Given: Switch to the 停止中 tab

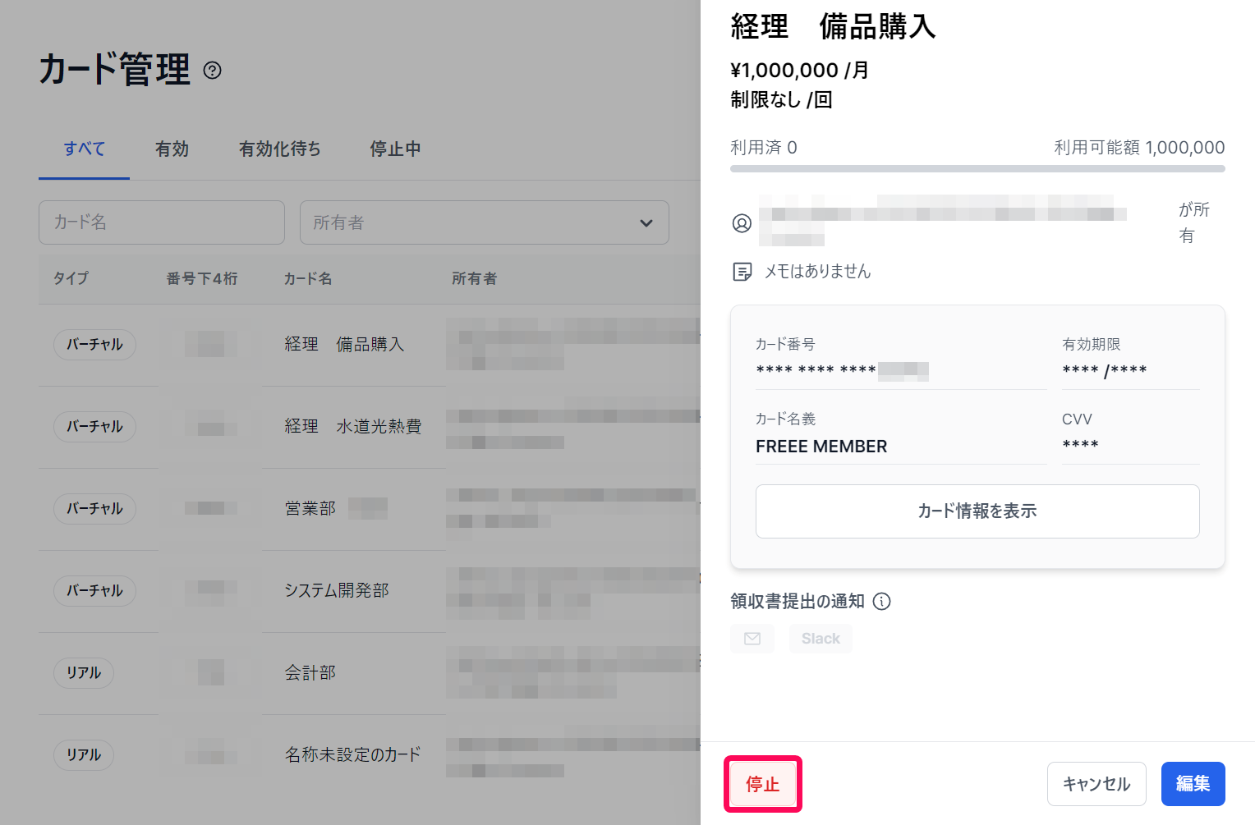Looking at the screenshot, I should tap(395, 149).
